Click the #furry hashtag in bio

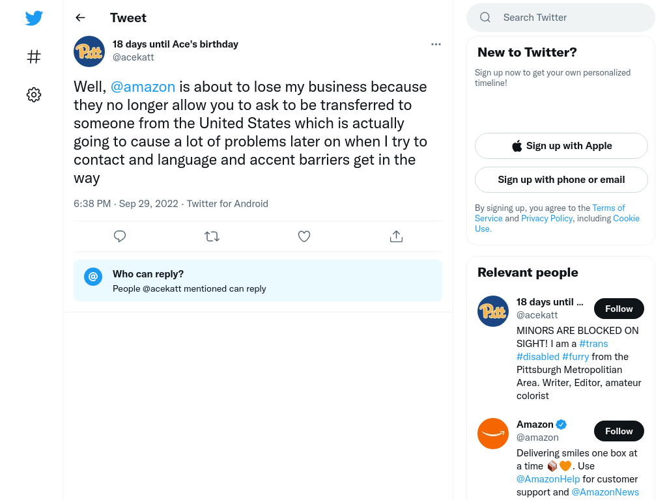click(x=575, y=357)
